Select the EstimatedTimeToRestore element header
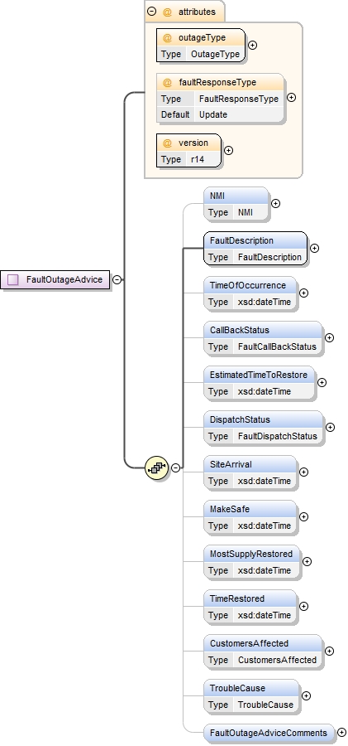 pyautogui.click(x=260, y=375)
